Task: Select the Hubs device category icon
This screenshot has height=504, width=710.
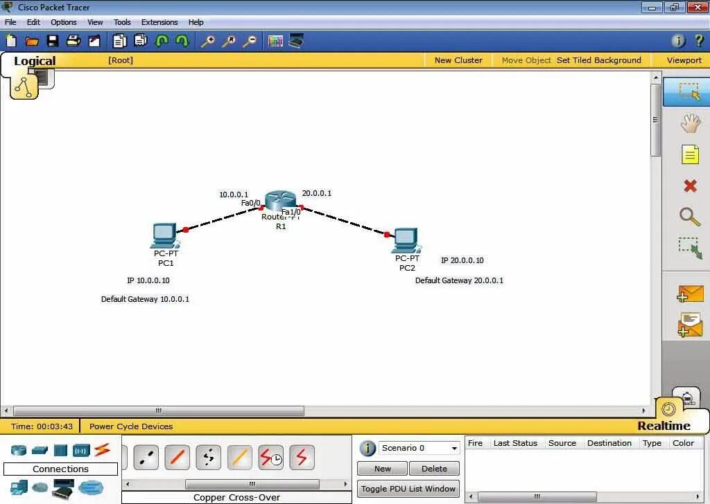Action: click(x=60, y=450)
